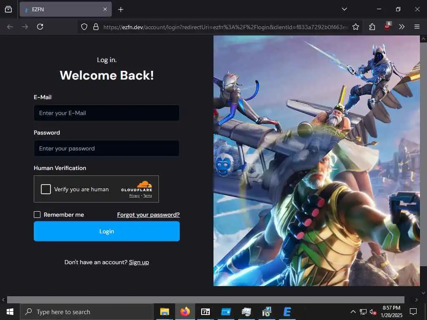Click the Fortnite artwork image
This screenshot has height=320, width=427.
click(x=316, y=160)
